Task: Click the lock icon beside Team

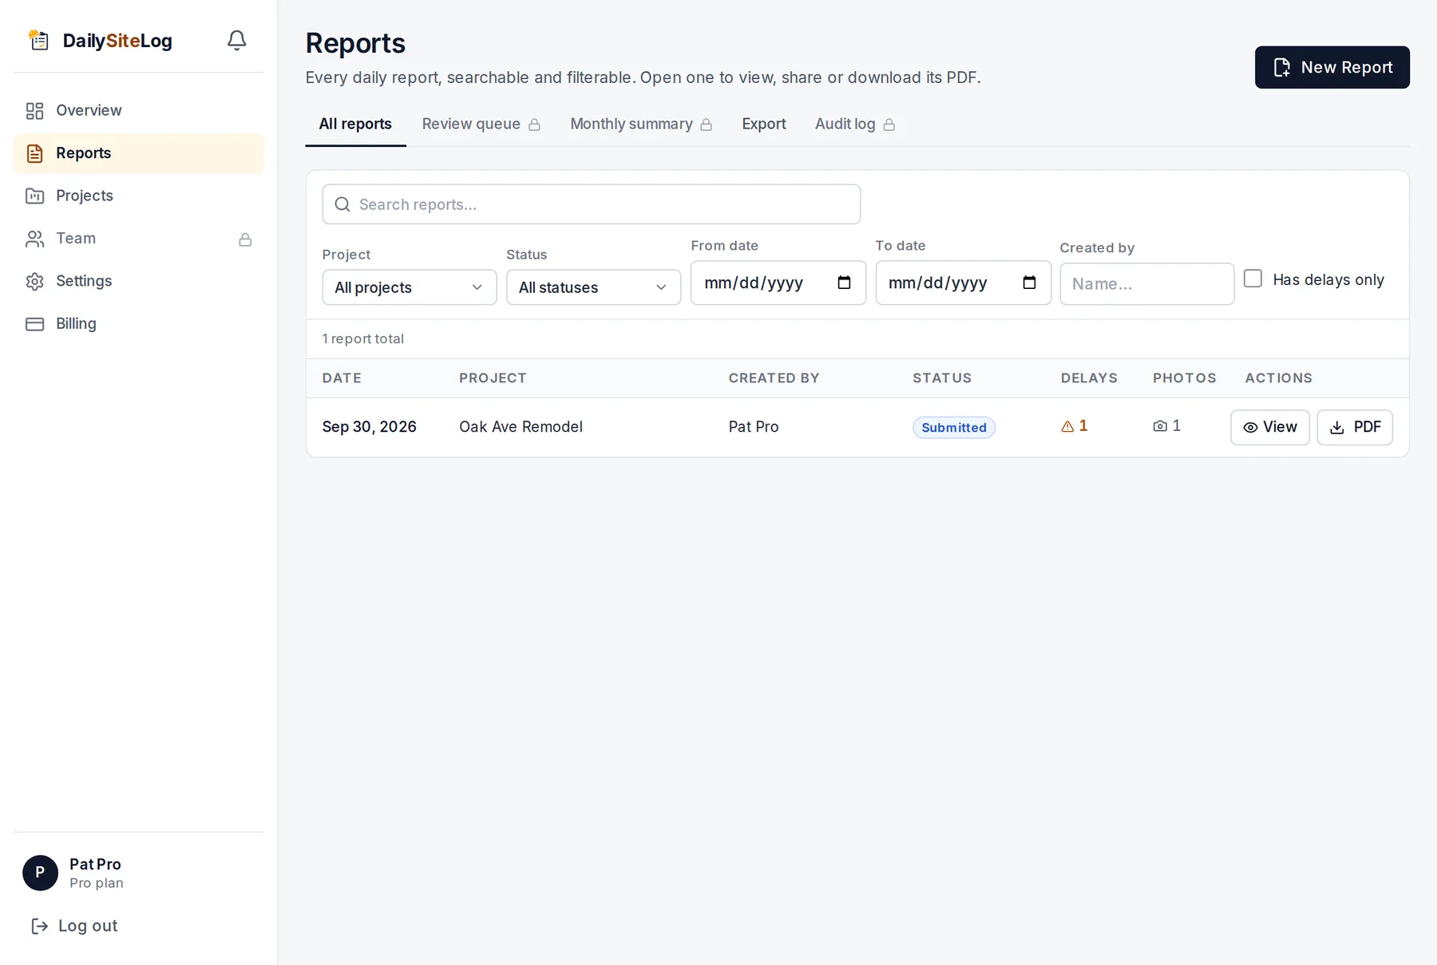Action: click(x=245, y=239)
